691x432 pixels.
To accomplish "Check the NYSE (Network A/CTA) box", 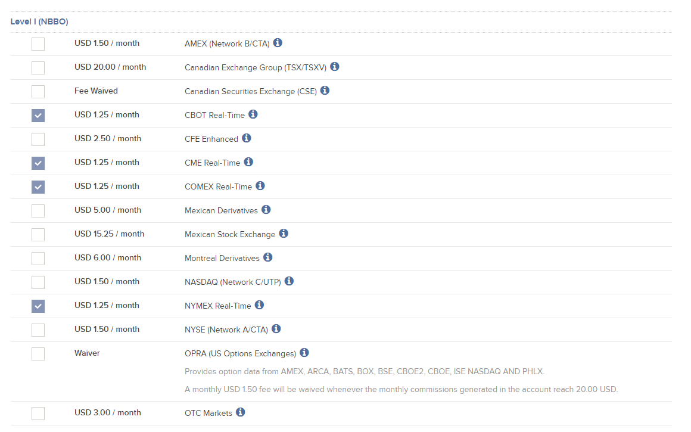I will click(x=38, y=330).
